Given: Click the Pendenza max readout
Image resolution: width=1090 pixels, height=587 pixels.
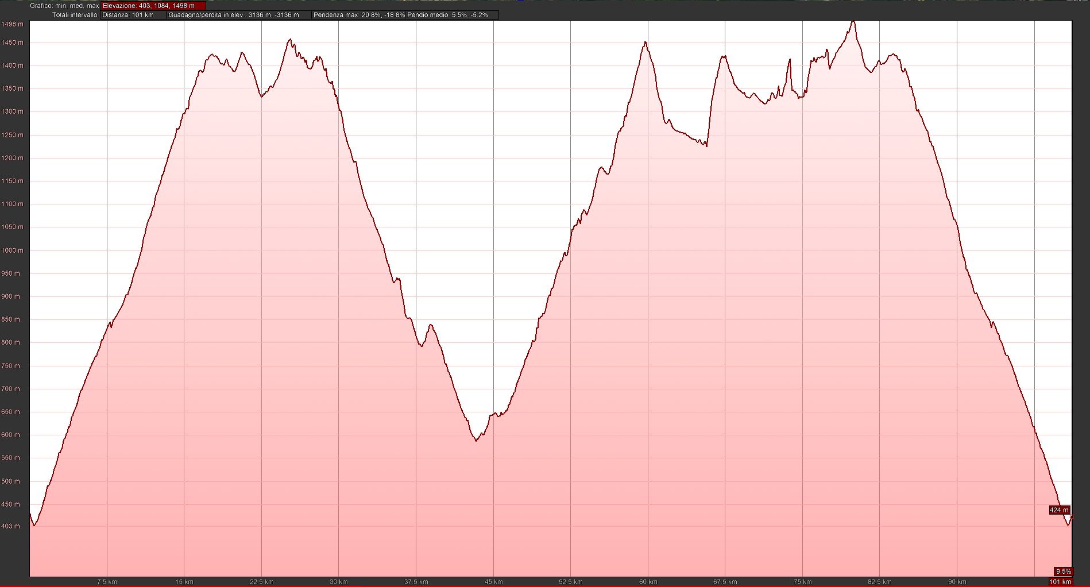Looking at the screenshot, I should (359, 15).
